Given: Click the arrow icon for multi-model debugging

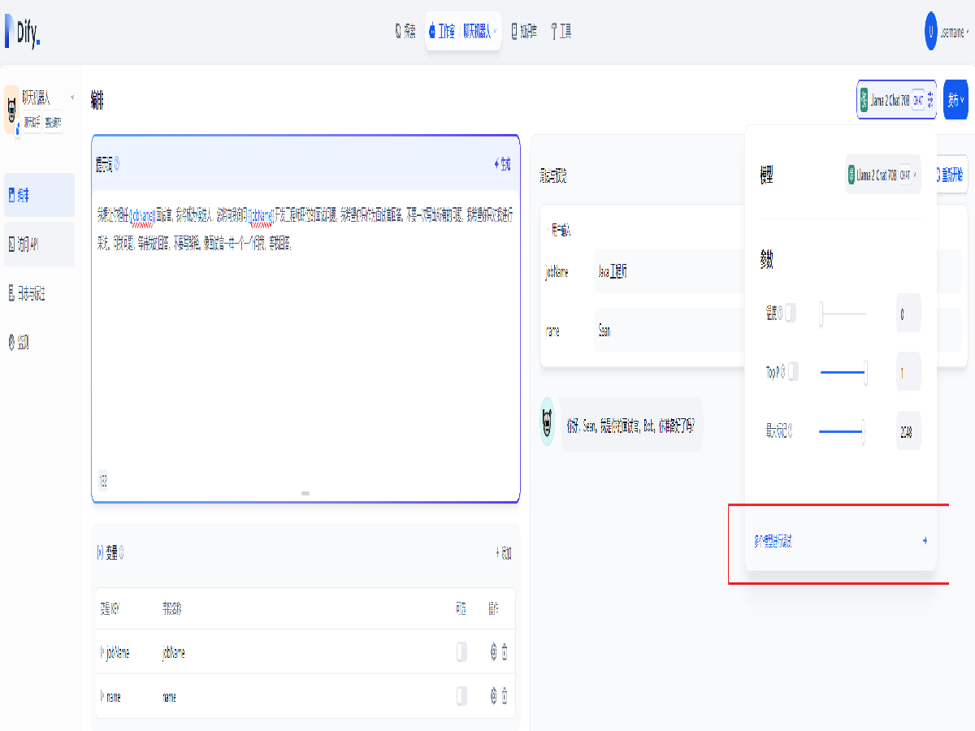Looking at the screenshot, I should pyautogui.click(x=925, y=541).
